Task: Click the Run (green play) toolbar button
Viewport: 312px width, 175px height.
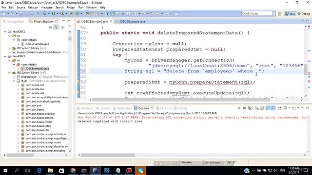Action: coord(53,14)
